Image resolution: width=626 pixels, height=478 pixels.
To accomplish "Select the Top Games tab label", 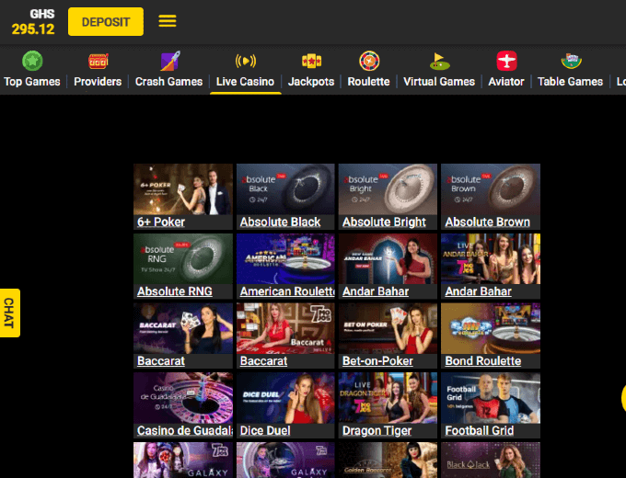I will (x=32, y=82).
